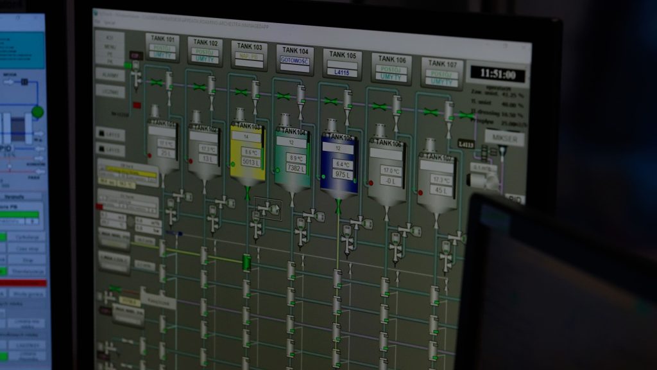Screen dimensions: 657x370
Task: Click the red status bar on left monitor
Action: (x=23, y=283)
